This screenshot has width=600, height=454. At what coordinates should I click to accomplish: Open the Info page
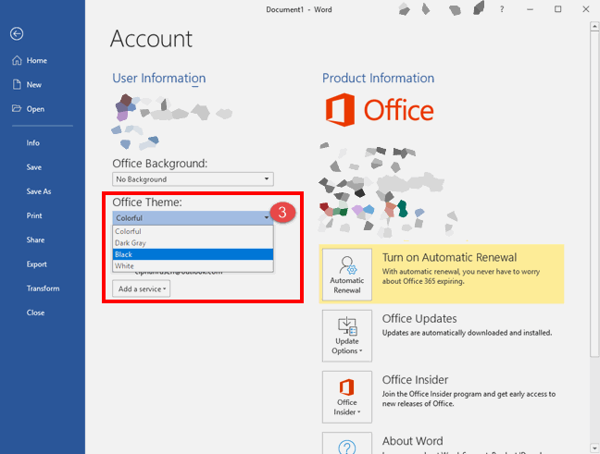click(33, 143)
